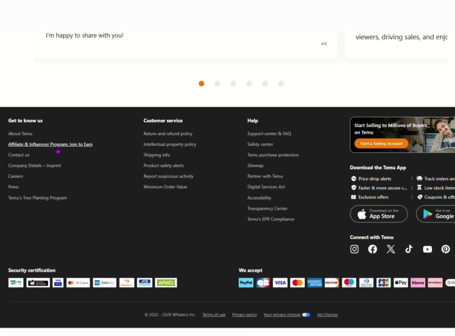This screenshot has width=455, height=336.
Task: Click the Visa Secure certification badge
Action: click(x=58, y=283)
